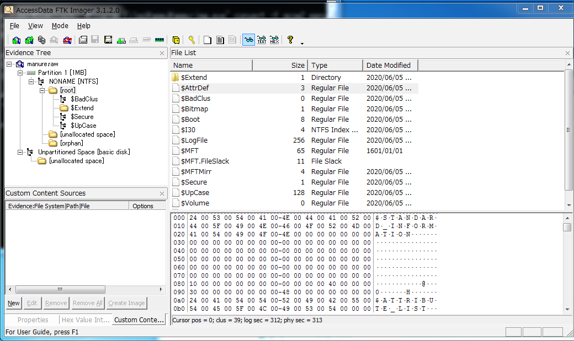Click the Obtain Protected Files key icon
The width and height of the screenshot is (574, 341).
[191, 40]
